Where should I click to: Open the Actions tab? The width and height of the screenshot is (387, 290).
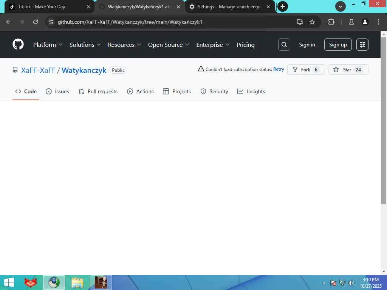tap(140, 91)
